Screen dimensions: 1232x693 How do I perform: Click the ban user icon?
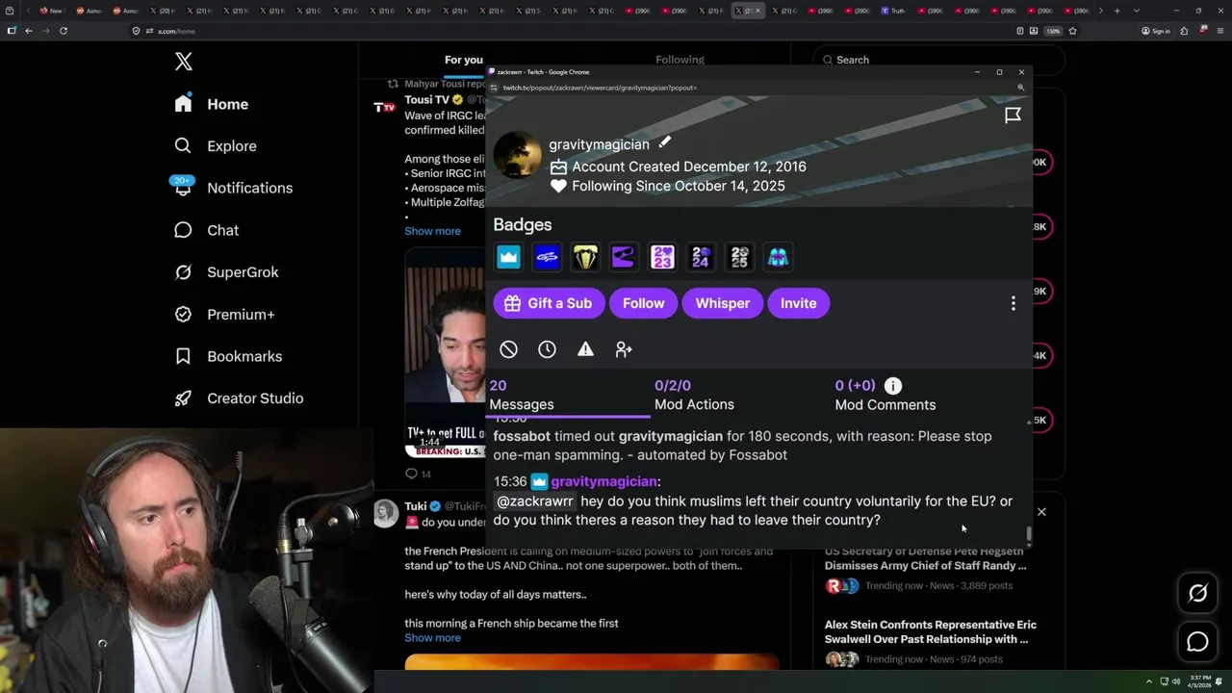pos(508,349)
